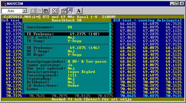Image resolution: width=186 pixels, height=103 pixels.
Task: Click frequency 66.6625
Action: click(128, 24)
